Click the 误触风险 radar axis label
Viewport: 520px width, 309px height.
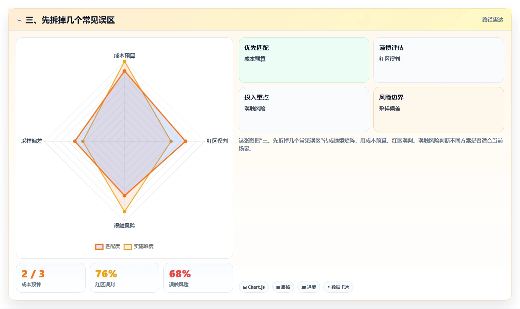(124, 226)
